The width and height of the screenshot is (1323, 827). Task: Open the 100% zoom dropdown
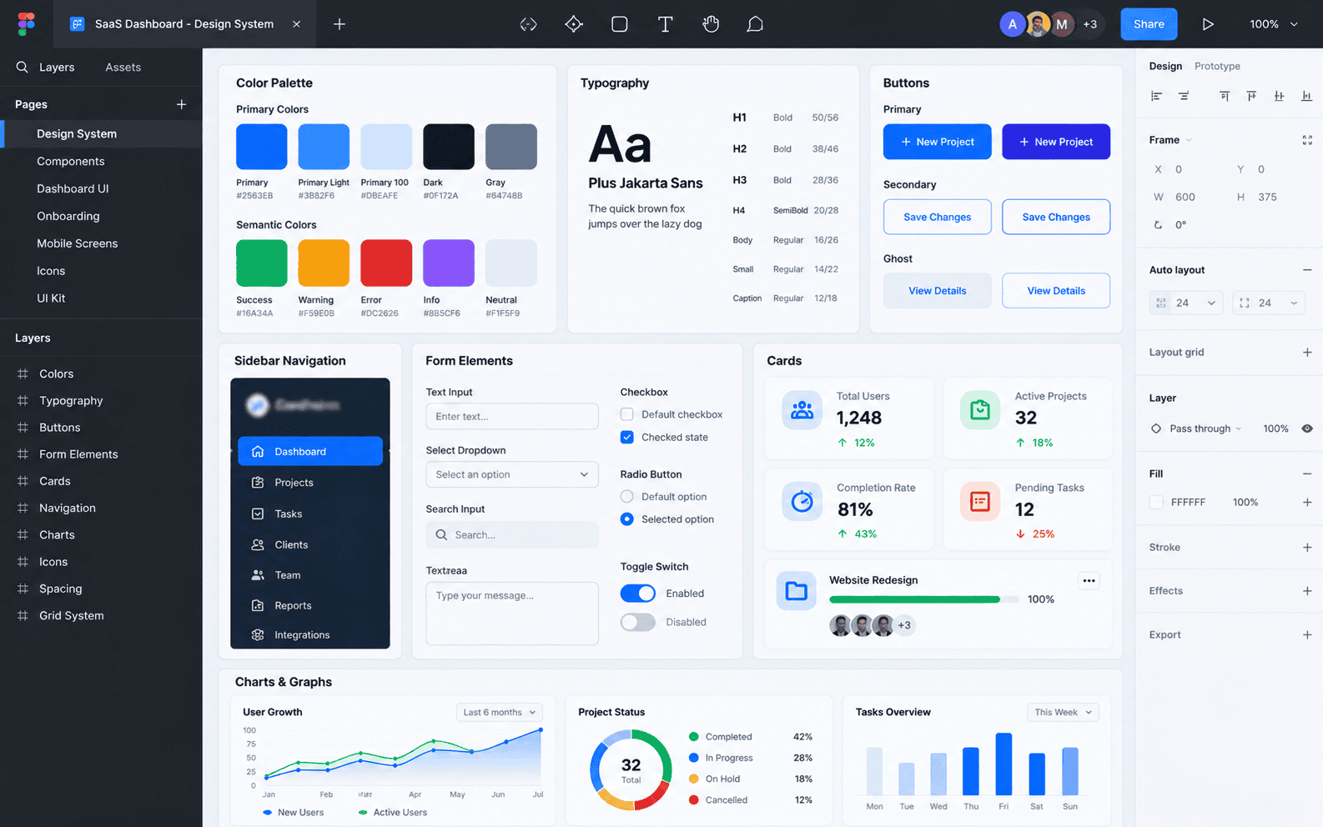coord(1274,24)
